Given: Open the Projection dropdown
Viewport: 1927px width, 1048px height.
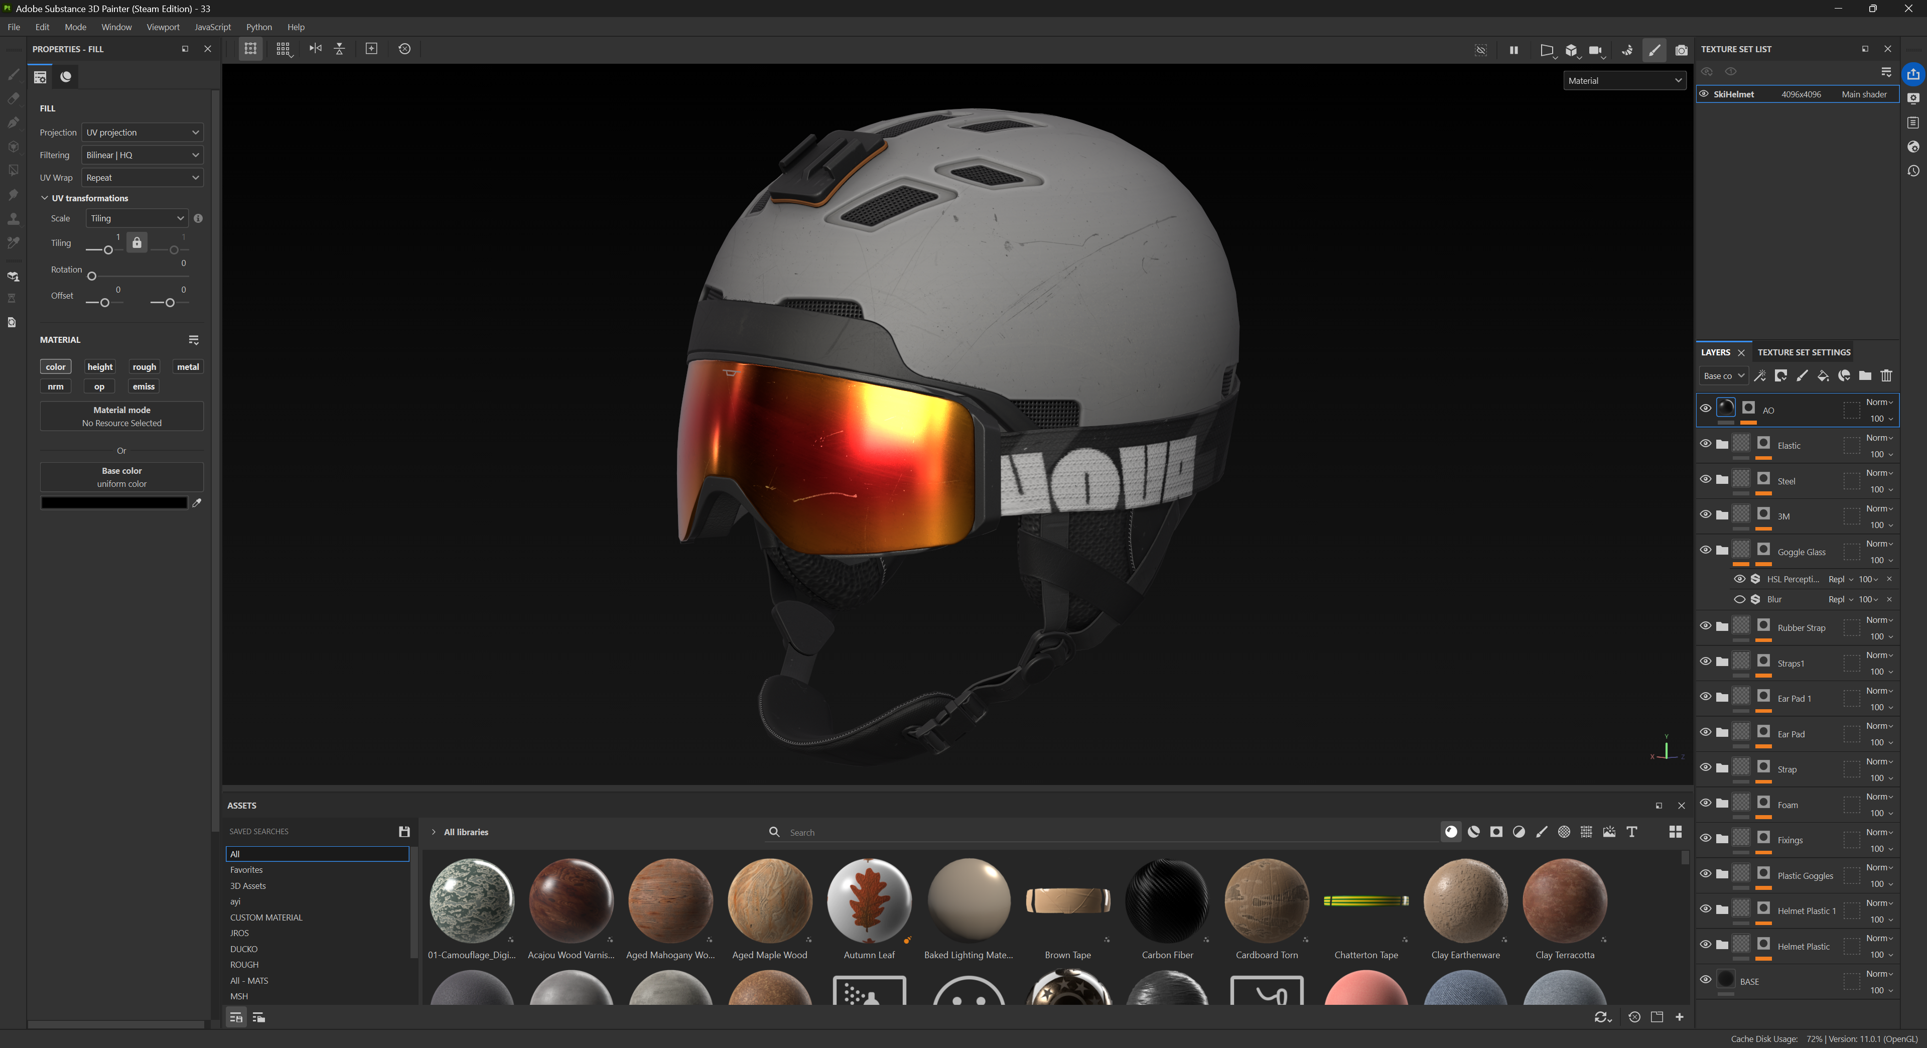Looking at the screenshot, I should coord(142,133).
